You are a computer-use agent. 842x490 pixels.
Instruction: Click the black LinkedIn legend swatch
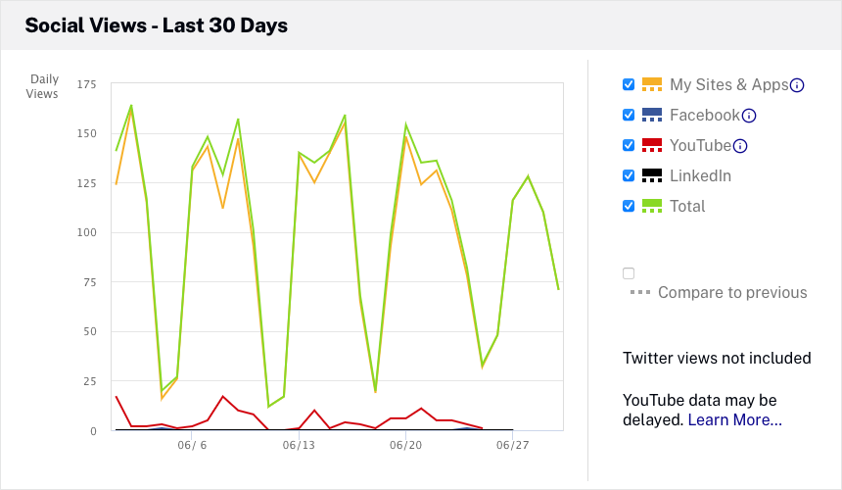point(652,175)
